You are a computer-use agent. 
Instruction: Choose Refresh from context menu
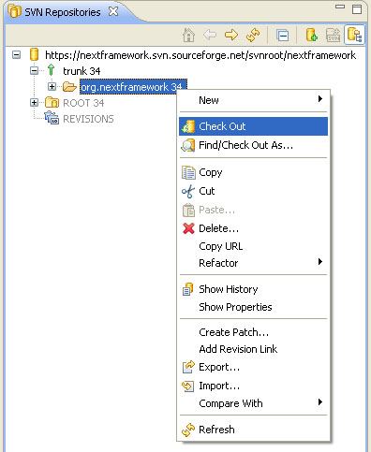[254, 430]
